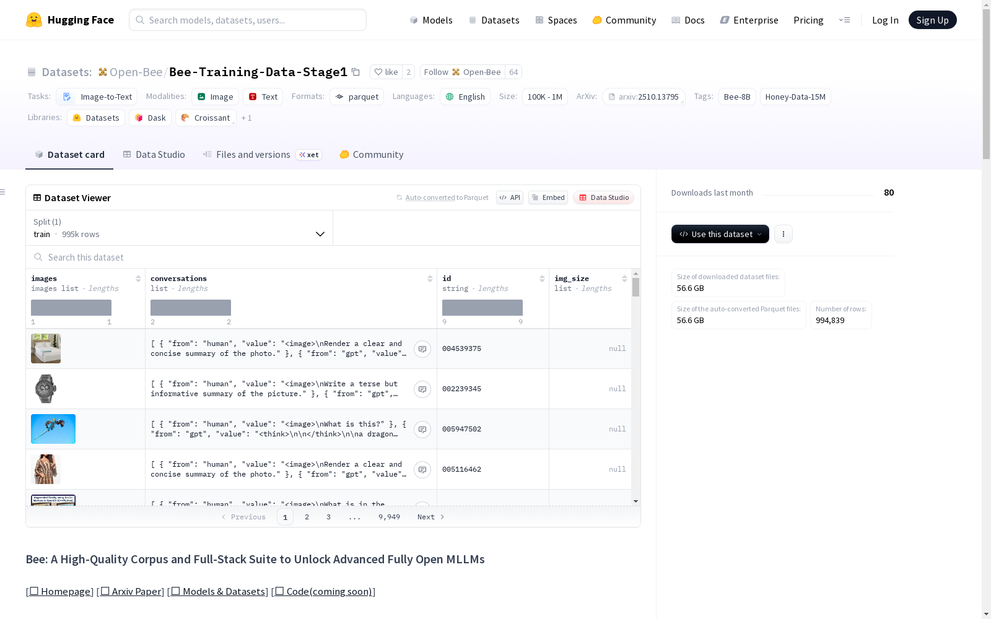The width and height of the screenshot is (991, 619).
Task: Switch to the Data Studio tab
Action: click(154, 155)
